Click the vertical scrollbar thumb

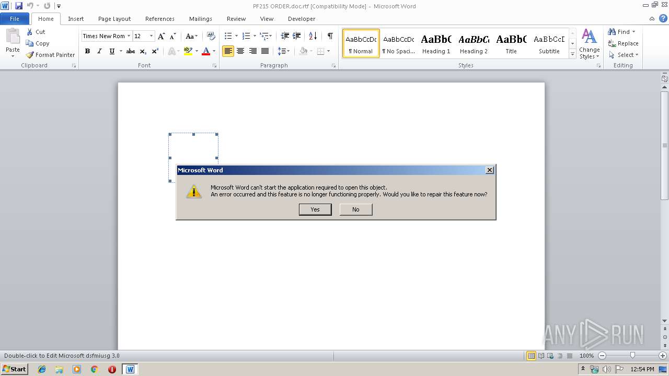[x=665, y=145]
